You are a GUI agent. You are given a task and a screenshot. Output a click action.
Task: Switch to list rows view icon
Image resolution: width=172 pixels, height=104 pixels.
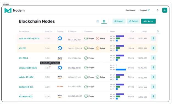104,21
